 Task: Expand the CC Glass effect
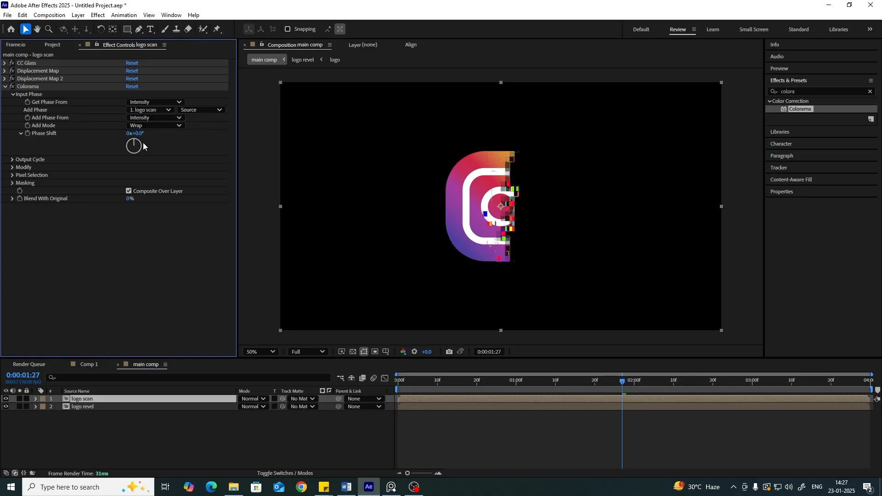point(5,63)
